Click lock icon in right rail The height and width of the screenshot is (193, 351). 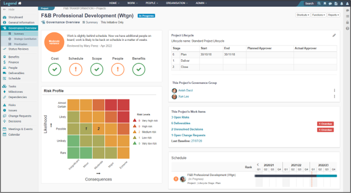tap(347, 22)
